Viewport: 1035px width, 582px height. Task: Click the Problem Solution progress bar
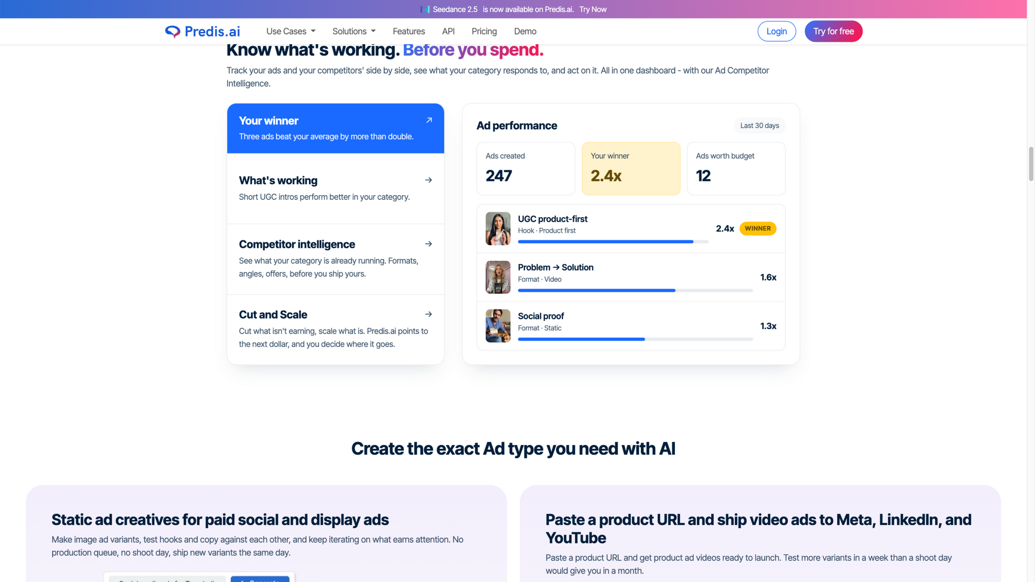click(635, 290)
